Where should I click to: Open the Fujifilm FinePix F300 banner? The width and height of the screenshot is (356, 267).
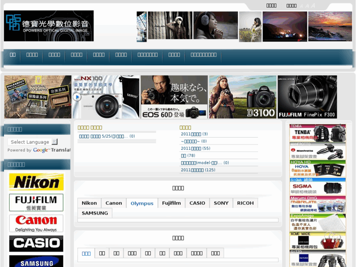(x=307, y=97)
